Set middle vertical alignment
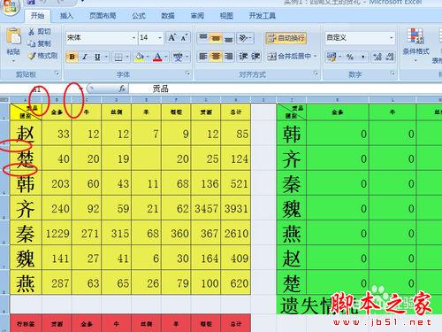 216,38
